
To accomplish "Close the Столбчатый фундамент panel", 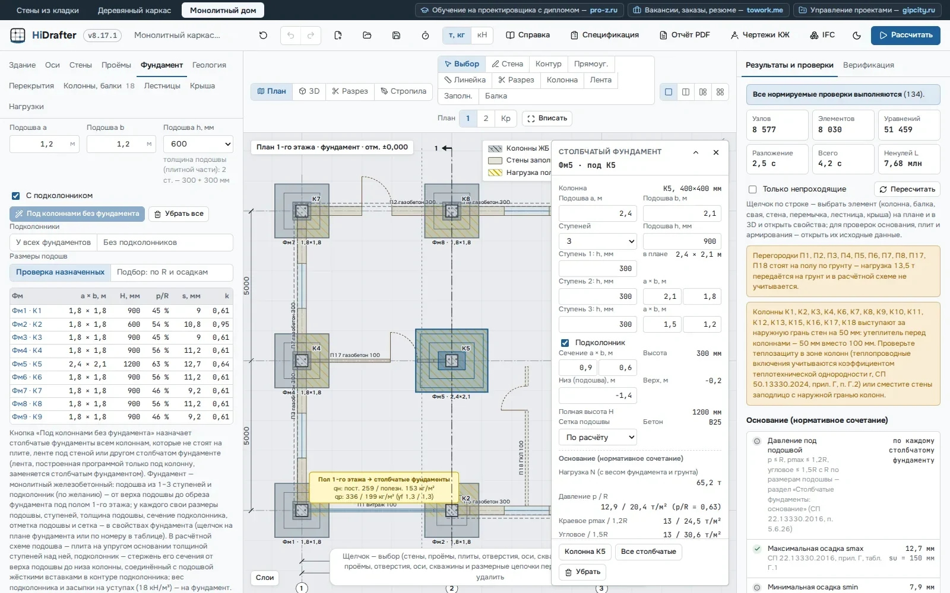I will click(716, 152).
